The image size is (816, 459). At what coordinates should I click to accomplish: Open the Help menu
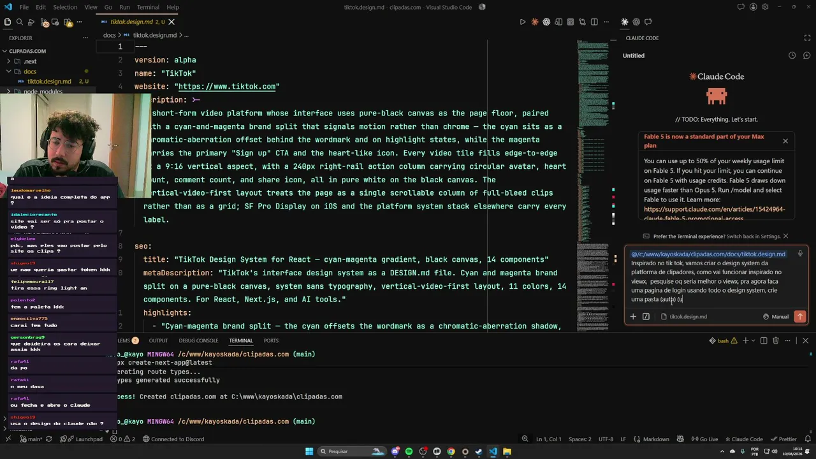[x=173, y=7]
